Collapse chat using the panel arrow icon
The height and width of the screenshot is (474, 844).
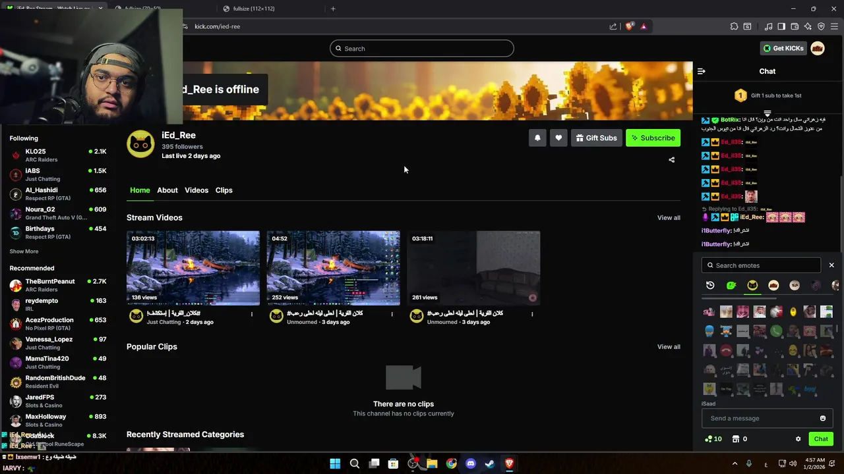point(702,71)
